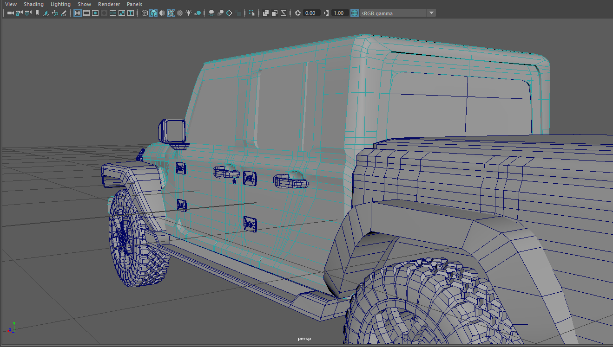
Task: Toggle the Safe Action icon
Action: (122, 13)
